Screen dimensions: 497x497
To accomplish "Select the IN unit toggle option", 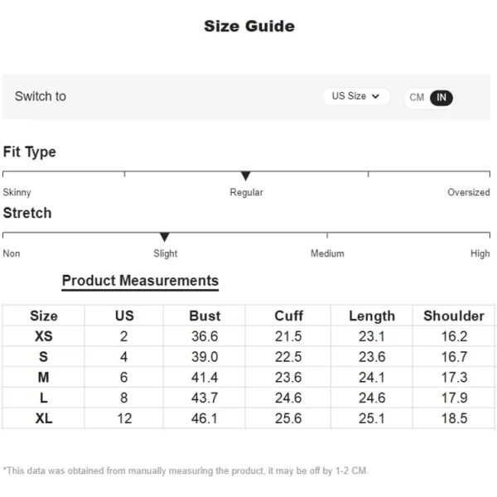I will 442,97.
